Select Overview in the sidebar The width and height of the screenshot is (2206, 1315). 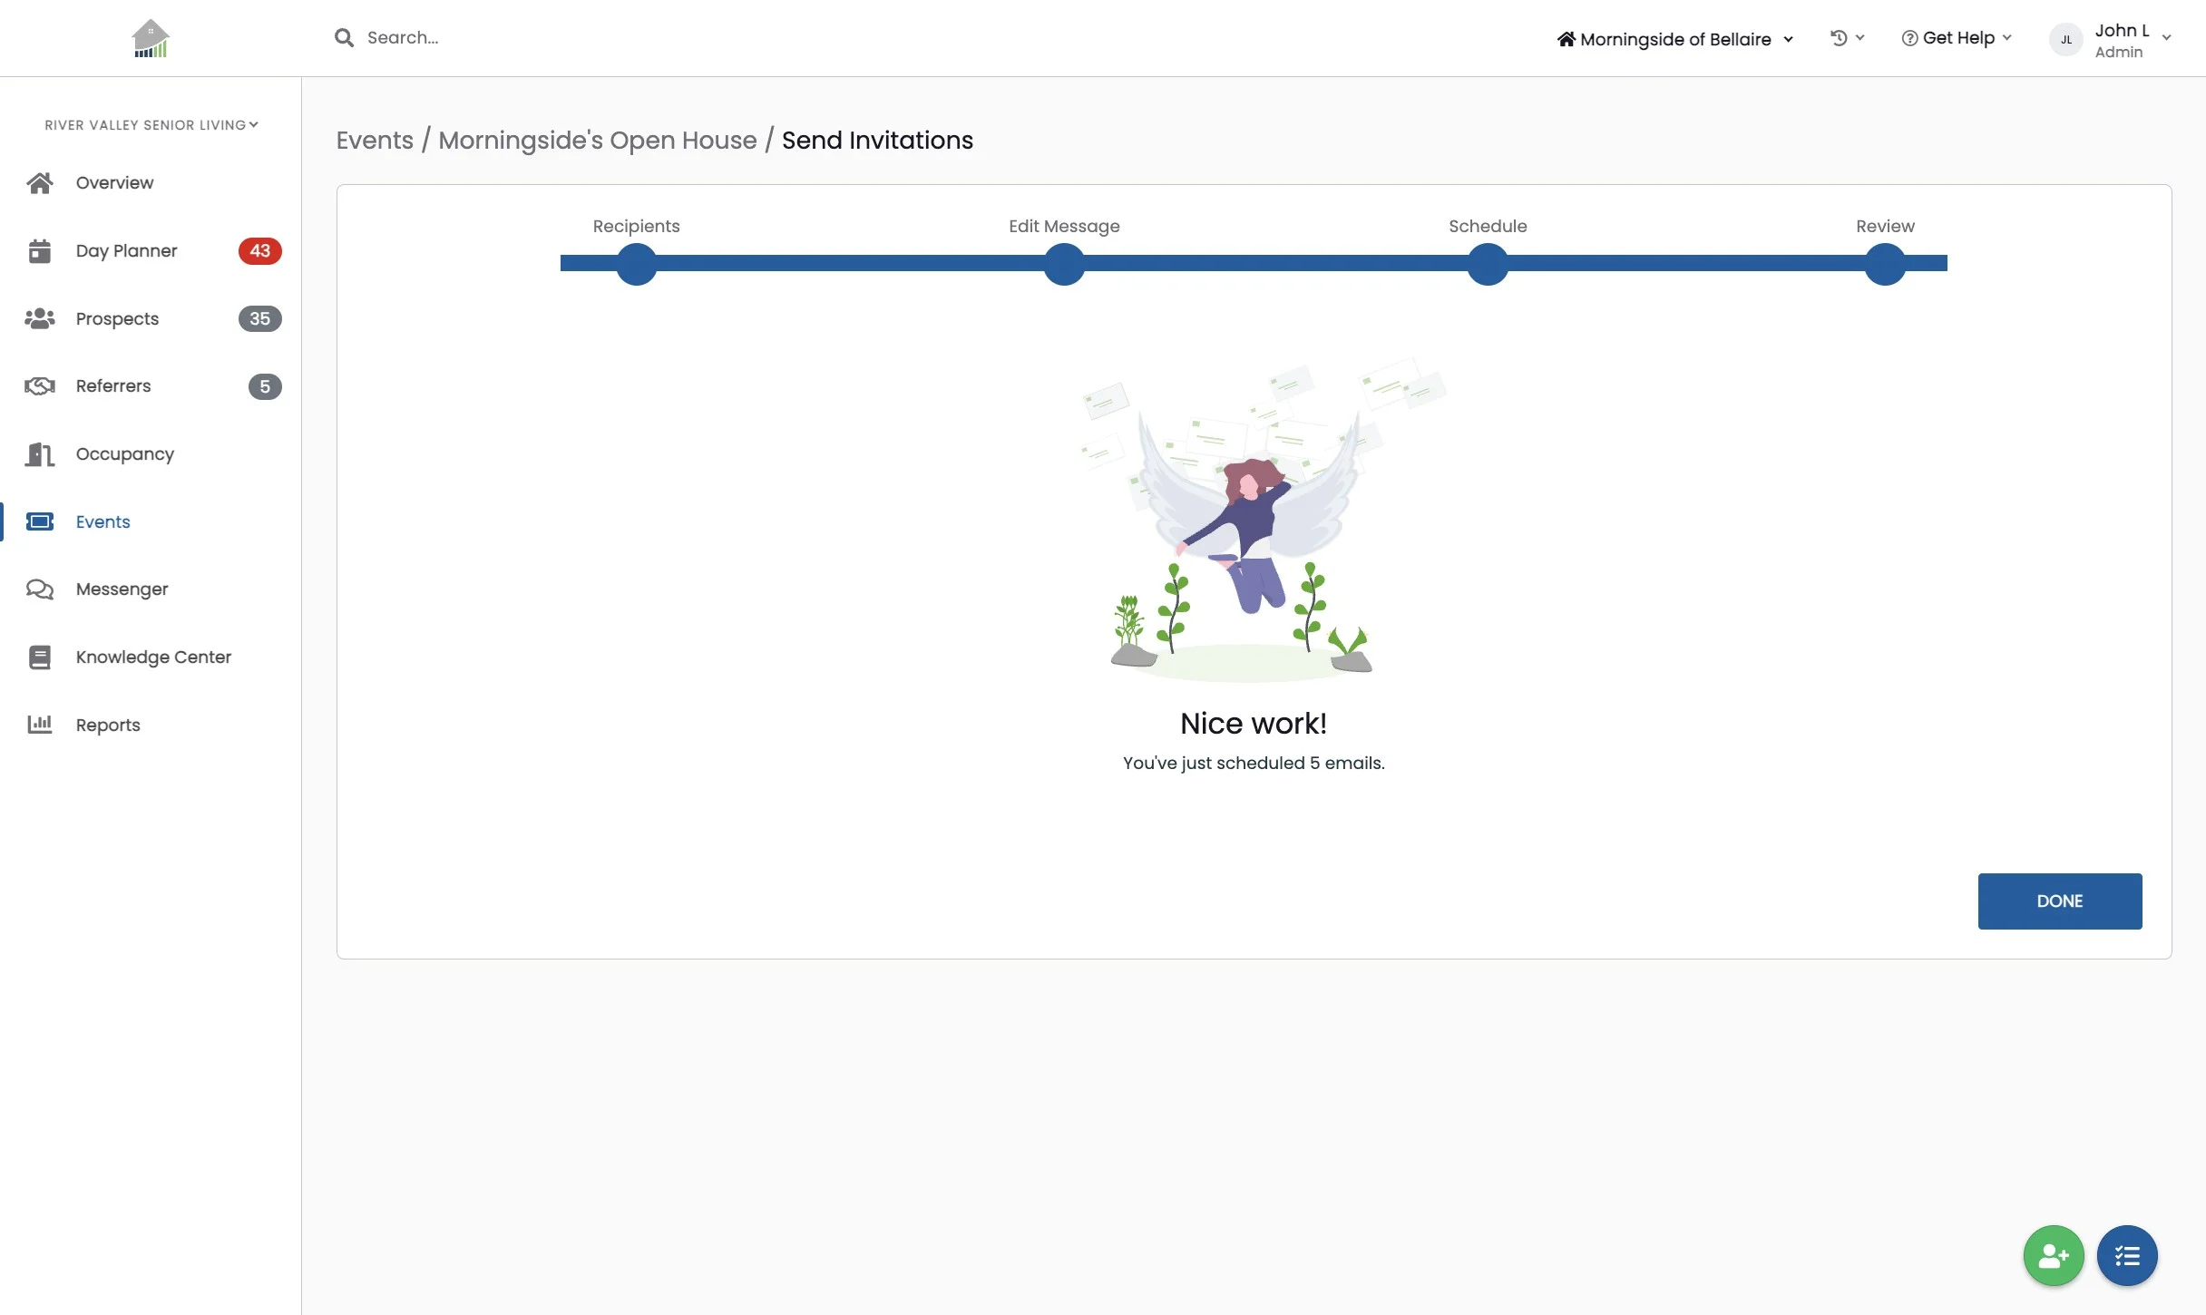click(114, 182)
